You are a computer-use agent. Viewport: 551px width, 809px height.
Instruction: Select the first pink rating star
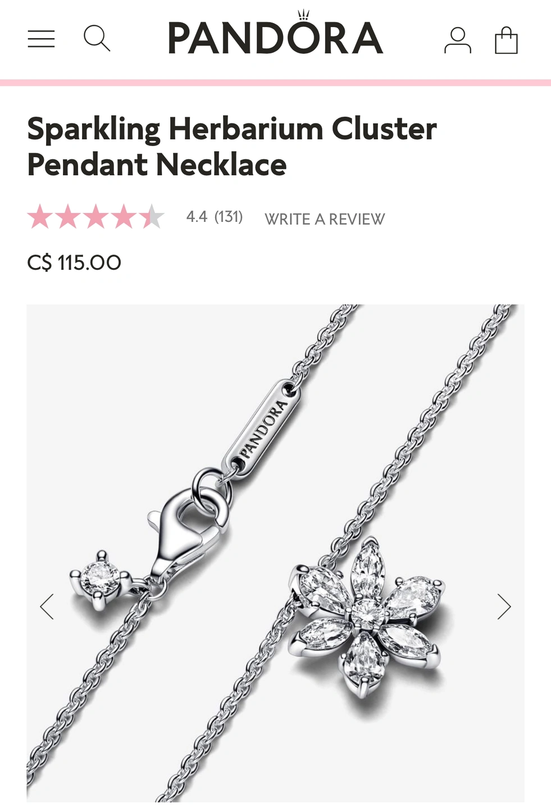(x=40, y=217)
